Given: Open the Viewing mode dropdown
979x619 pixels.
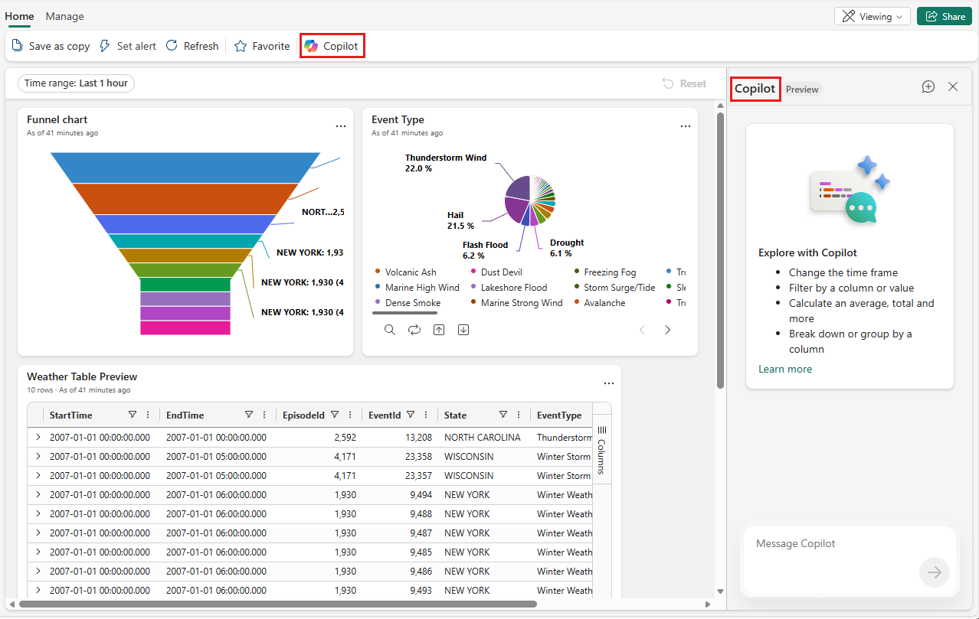Looking at the screenshot, I should click(871, 16).
